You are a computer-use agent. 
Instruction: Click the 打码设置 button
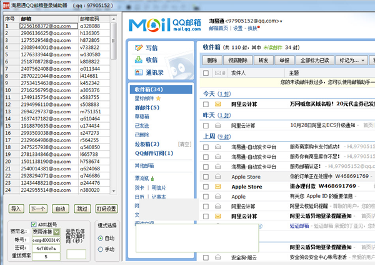[x=106, y=209]
